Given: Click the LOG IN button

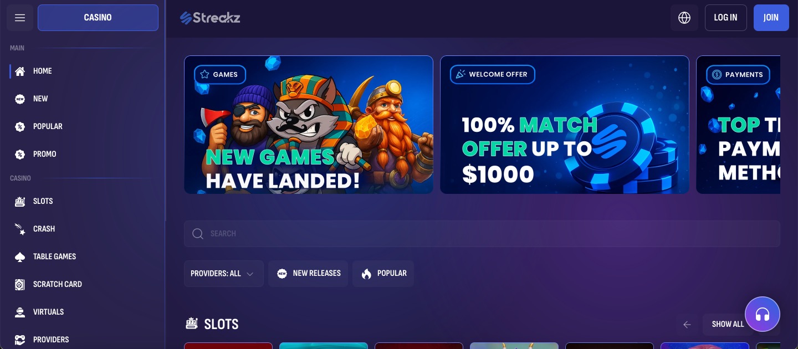Looking at the screenshot, I should pyautogui.click(x=725, y=18).
